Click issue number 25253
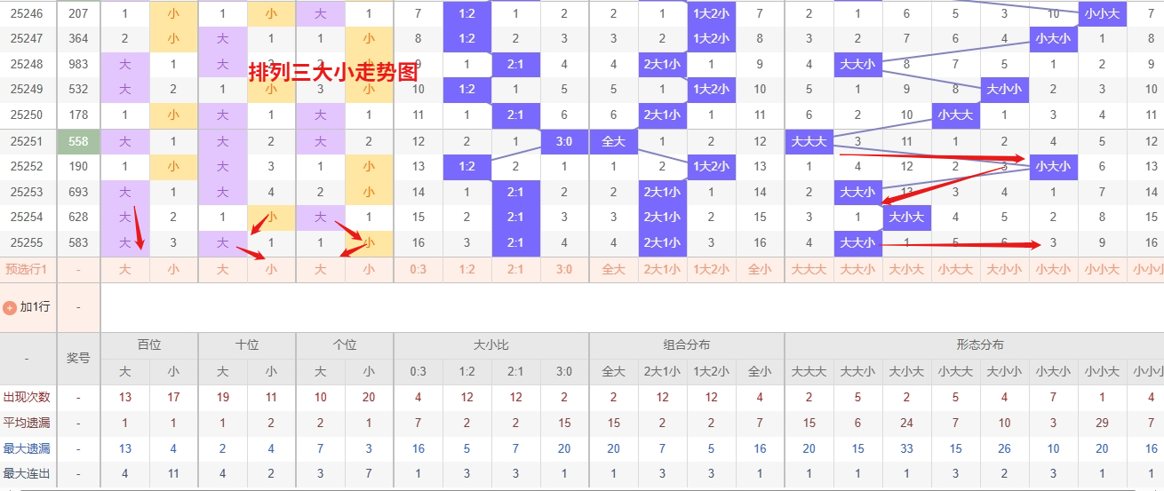The width and height of the screenshot is (1164, 491). 27,192
